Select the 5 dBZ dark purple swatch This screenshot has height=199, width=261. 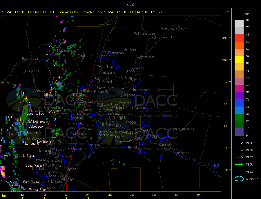[x=239, y=132]
